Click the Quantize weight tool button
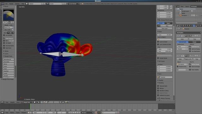The height and width of the screenshot is (114, 202). tap(9, 71)
